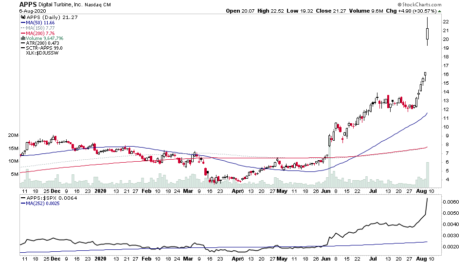Image resolution: width=467 pixels, height=263 pixels.
Task: Click the tall latest August volume bar
Action: [x=428, y=175]
